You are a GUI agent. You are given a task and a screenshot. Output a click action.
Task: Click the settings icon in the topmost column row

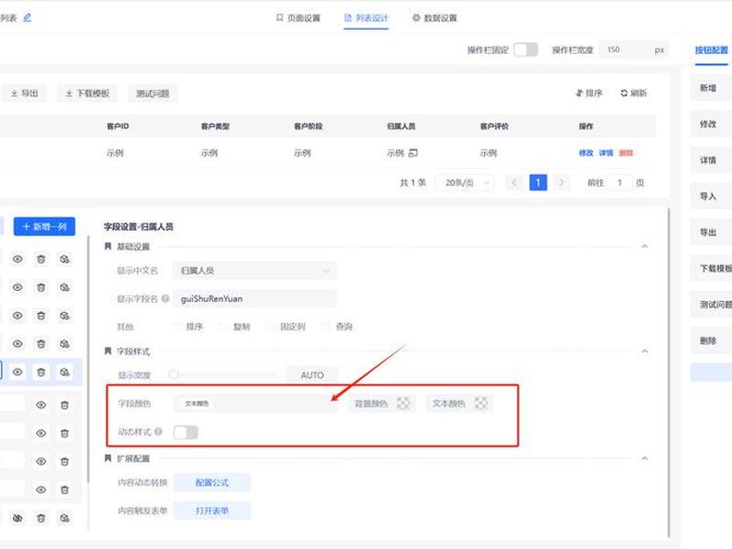[64, 259]
